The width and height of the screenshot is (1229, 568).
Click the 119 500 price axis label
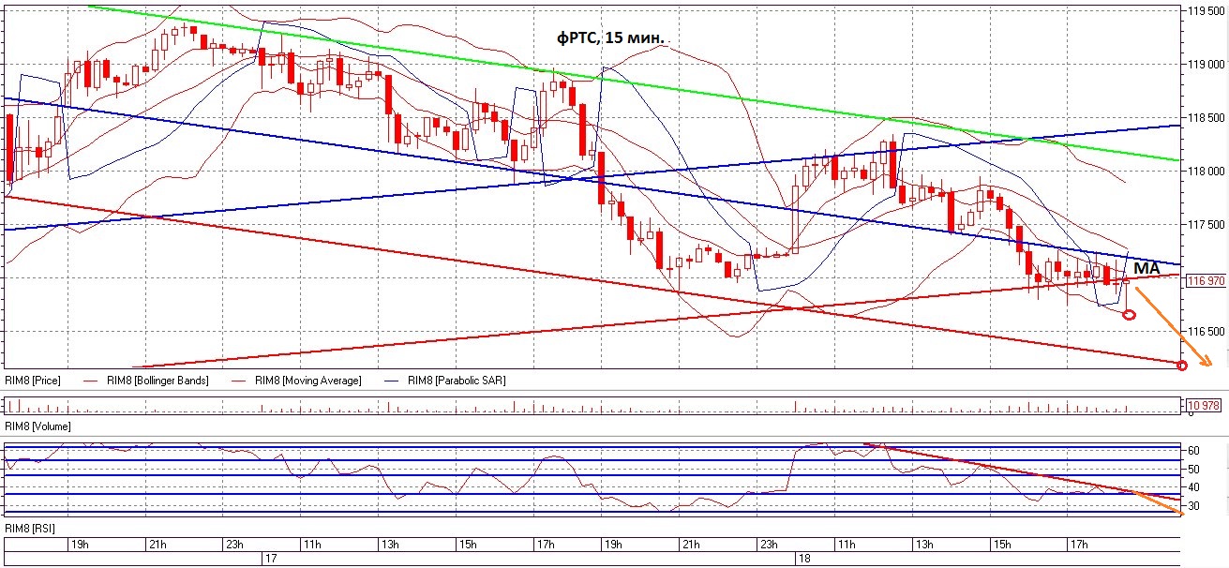coord(1207,11)
